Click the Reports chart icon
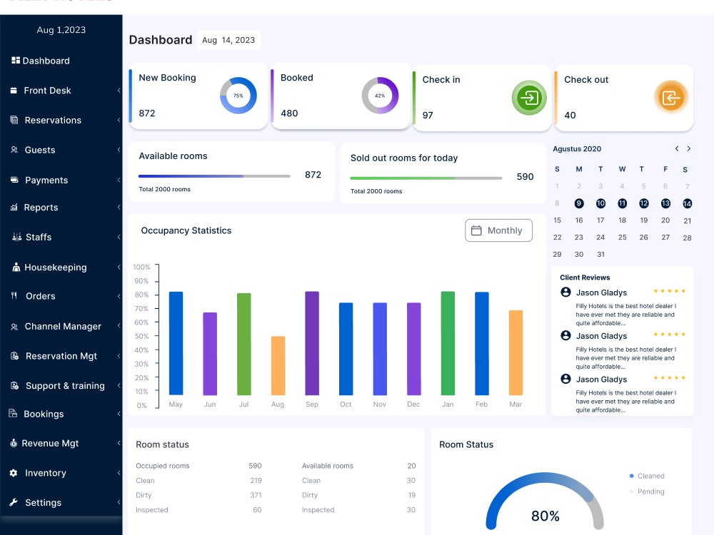 (x=14, y=207)
